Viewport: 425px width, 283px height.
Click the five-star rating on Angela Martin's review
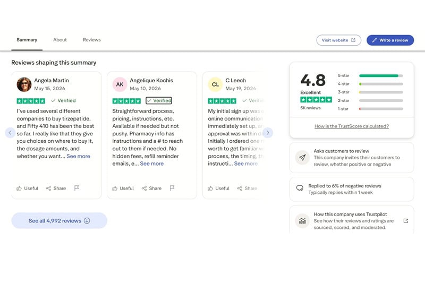point(31,101)
